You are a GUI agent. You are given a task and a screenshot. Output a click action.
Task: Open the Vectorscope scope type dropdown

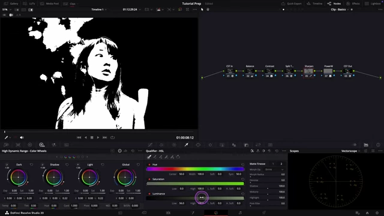pos(350,151)
